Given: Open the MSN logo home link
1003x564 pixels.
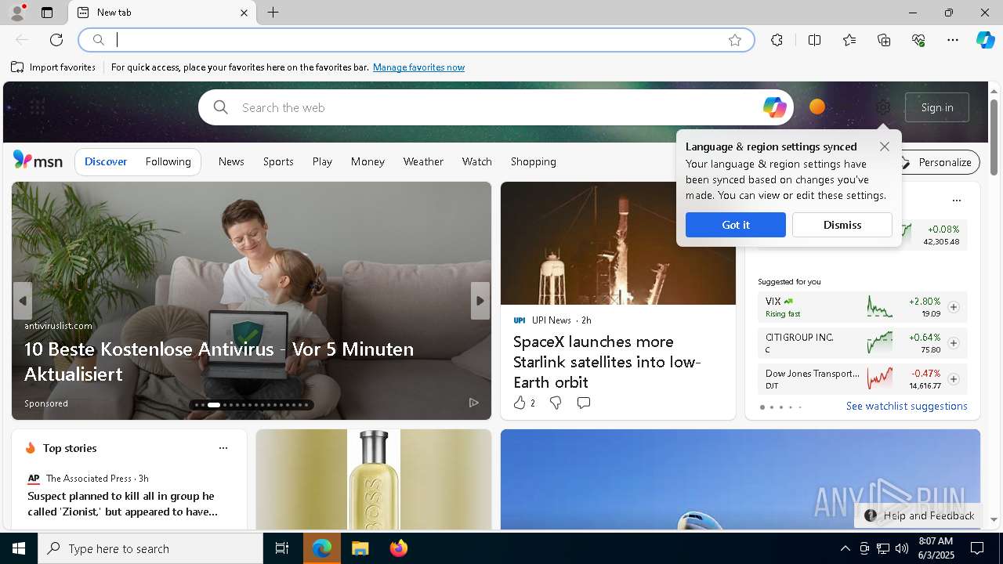Looking at the screenshot, I should (38, 161).
